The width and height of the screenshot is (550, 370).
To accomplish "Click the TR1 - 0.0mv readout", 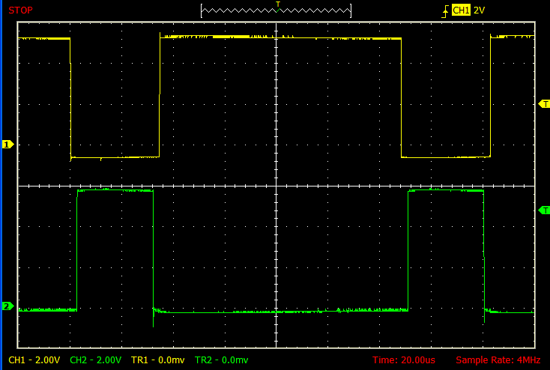I will tap(158, 360).
